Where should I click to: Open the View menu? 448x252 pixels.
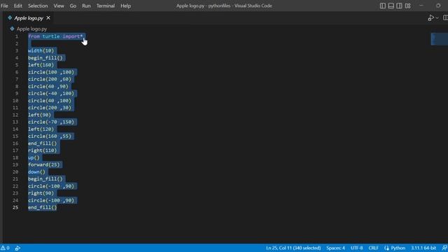coord(59,6)
